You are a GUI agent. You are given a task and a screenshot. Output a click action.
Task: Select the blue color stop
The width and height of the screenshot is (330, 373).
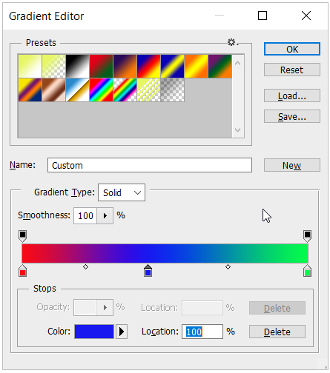click(148, 271)
